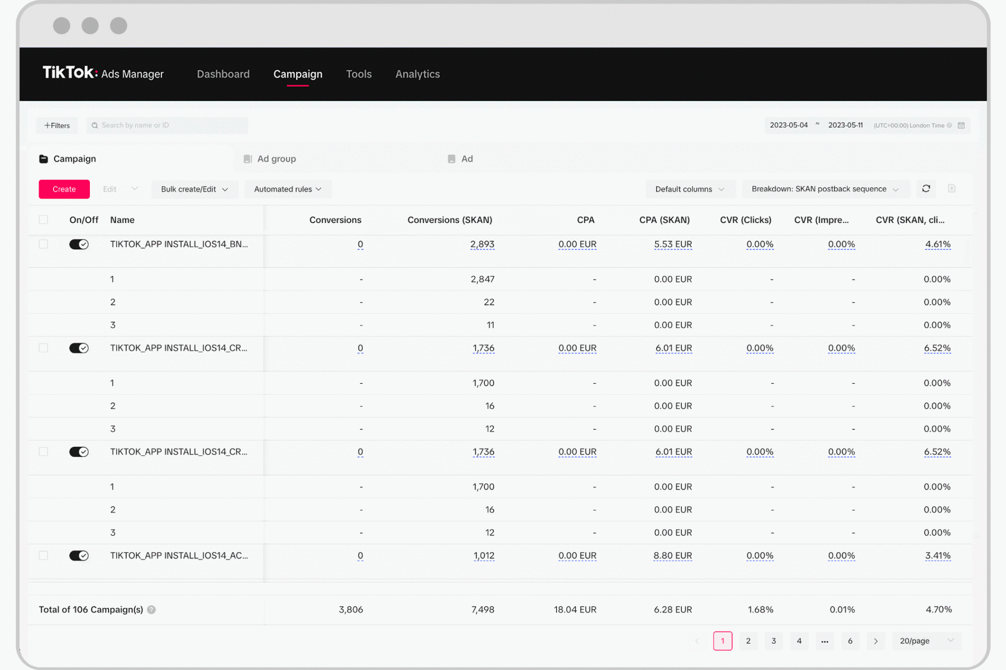Screen dimensions: 1006x670
Task: Expand the Automated rules dropdown
Action: [x=287, y=189]
